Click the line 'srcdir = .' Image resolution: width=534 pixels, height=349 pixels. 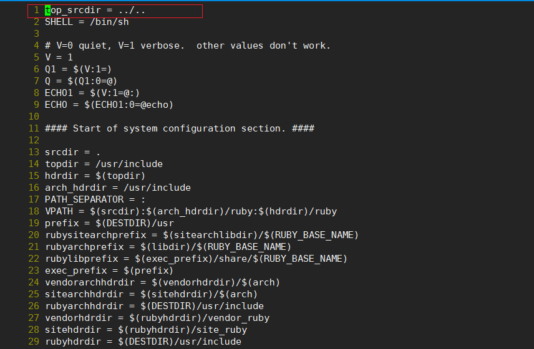pos(72,152)
